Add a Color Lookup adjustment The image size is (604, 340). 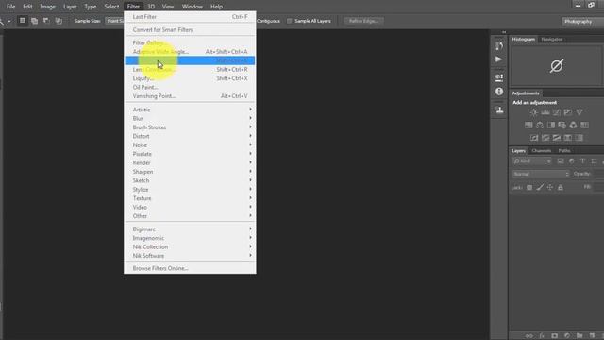point(585,126)
